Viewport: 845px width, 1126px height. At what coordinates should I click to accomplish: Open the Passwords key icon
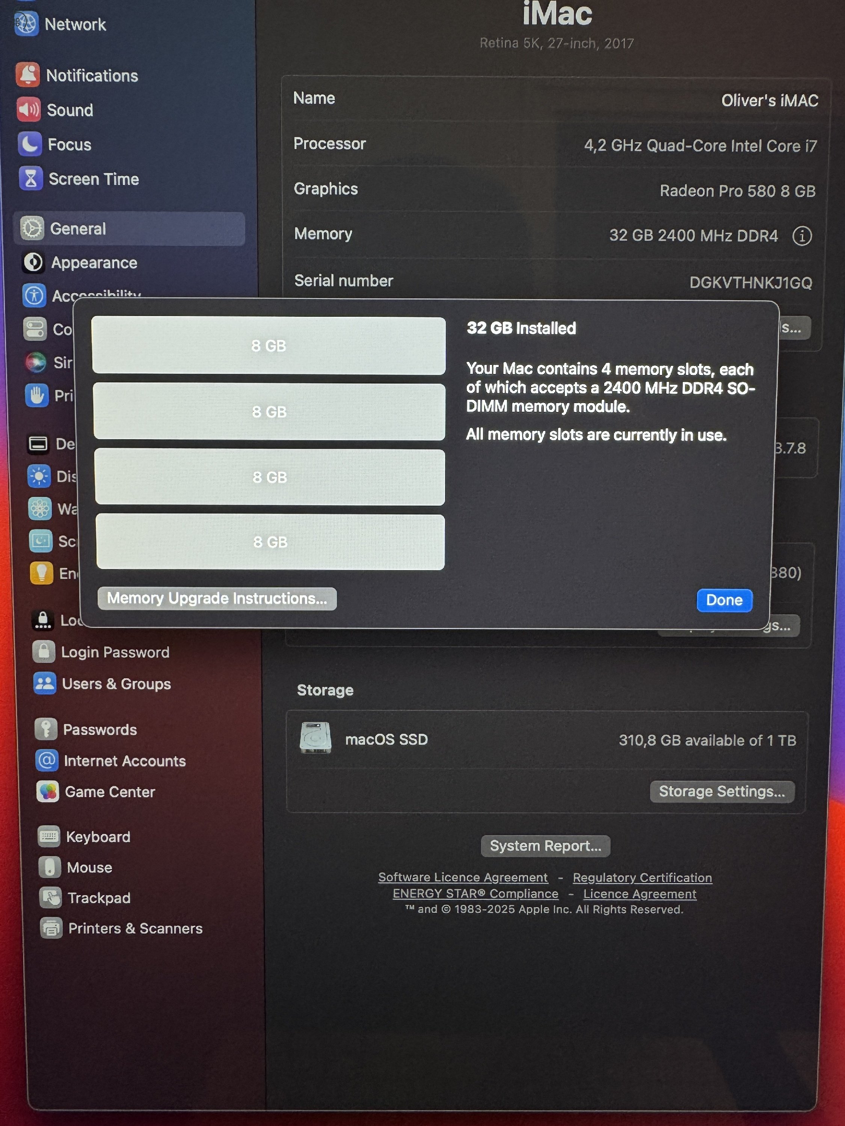46,729
